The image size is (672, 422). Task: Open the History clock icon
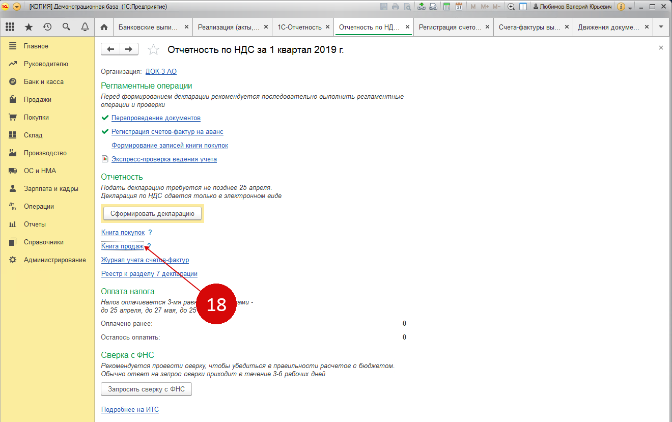[47, 27]
